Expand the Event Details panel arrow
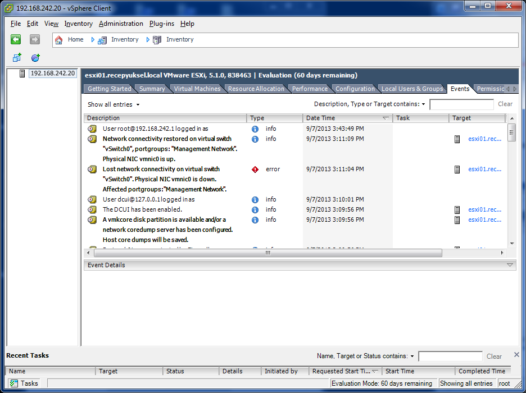526x393 pixels. [510, 265]
